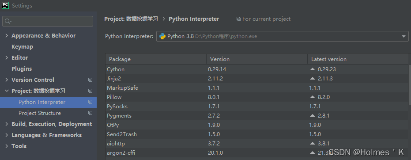Expand Languages & Frameworks section

[7, 135]
